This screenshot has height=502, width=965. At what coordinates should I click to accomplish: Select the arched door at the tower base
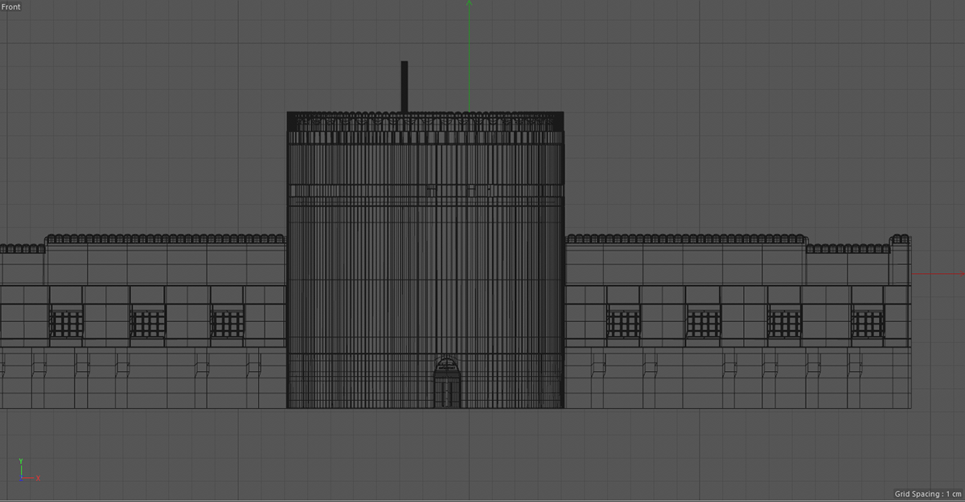coord(447,386)
